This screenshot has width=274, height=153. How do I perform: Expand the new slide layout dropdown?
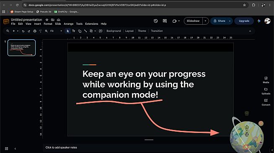[x=18, y=31]
